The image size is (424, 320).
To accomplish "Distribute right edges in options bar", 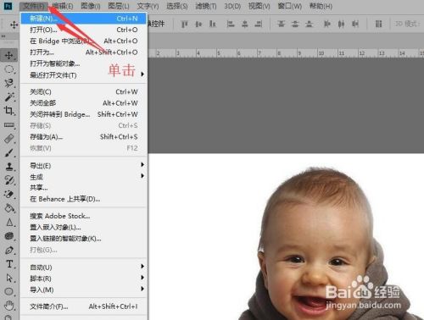I will tap(355, 25).
